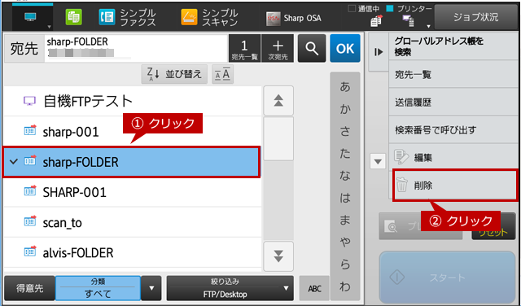
Task: Open the プリンター status icon
Action: 409,21
